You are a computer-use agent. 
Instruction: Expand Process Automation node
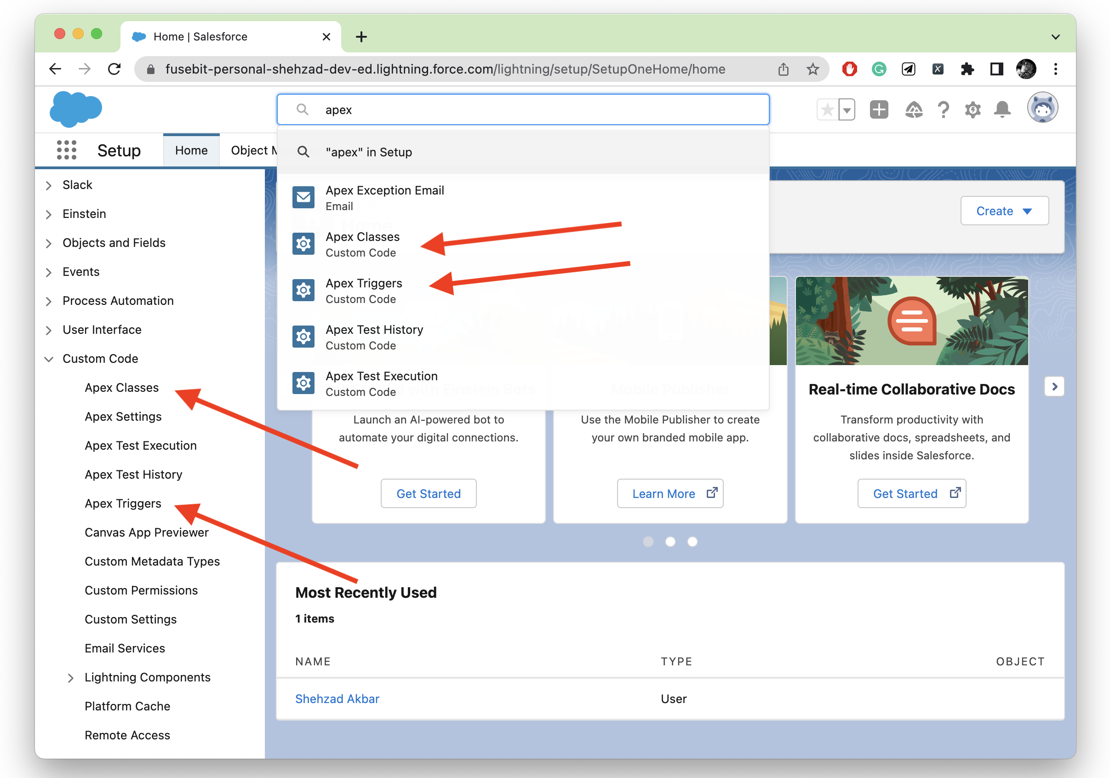pos(48,301)
